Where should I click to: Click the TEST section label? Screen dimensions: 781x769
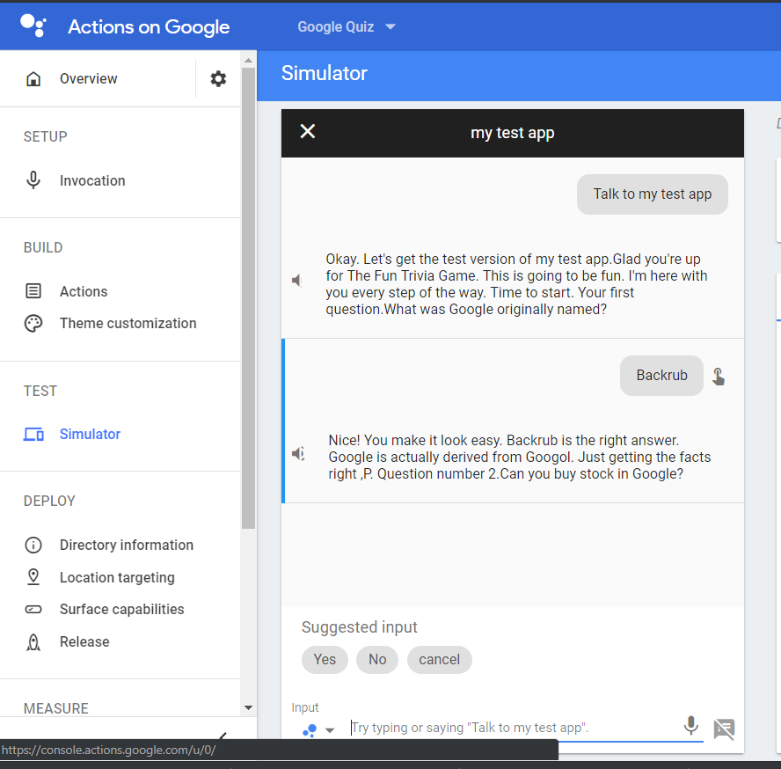(40, 391)
